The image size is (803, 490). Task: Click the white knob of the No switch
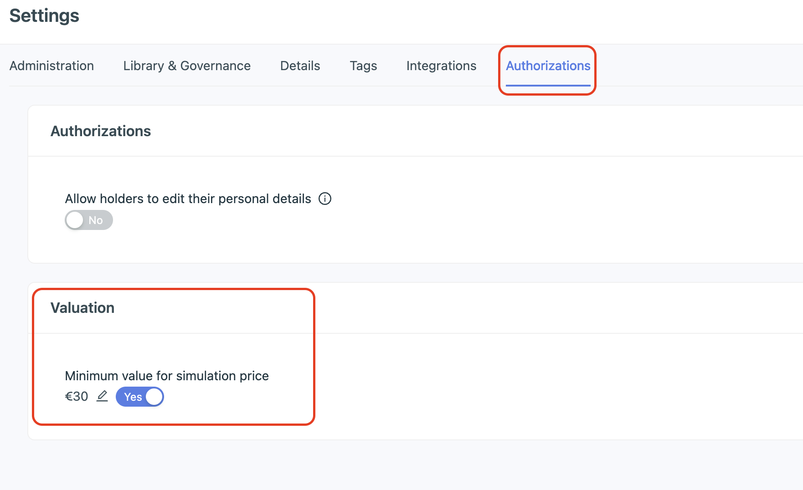pos(75,220)
